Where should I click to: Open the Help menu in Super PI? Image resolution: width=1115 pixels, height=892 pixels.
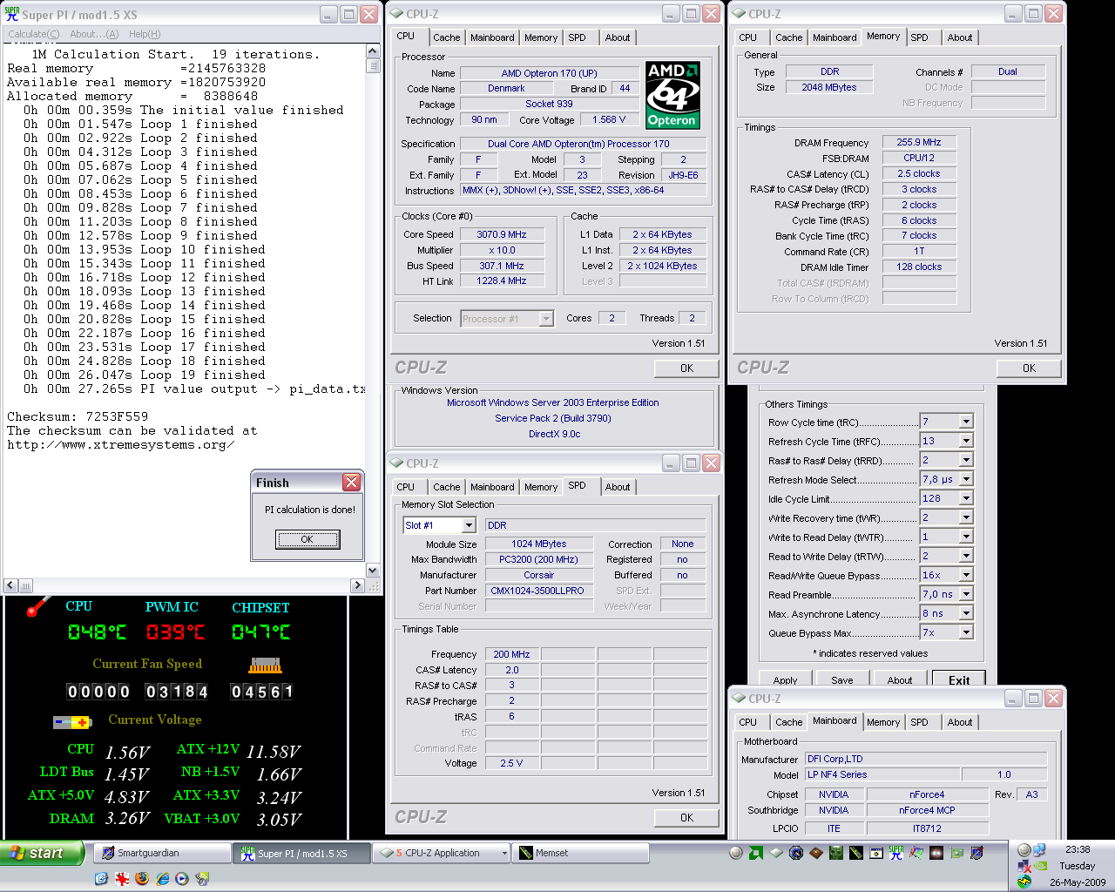(145, 34)
